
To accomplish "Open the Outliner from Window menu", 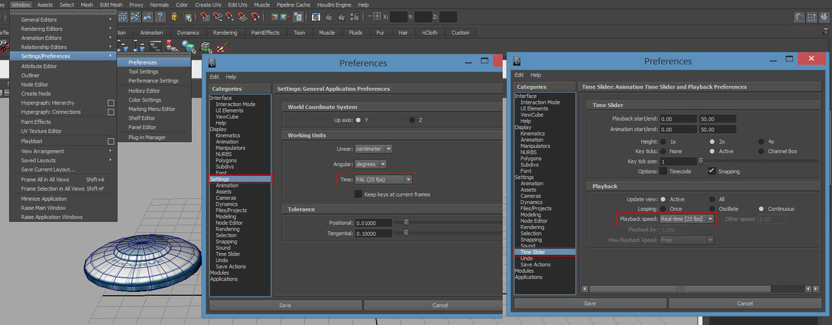I will click(62, 75).
